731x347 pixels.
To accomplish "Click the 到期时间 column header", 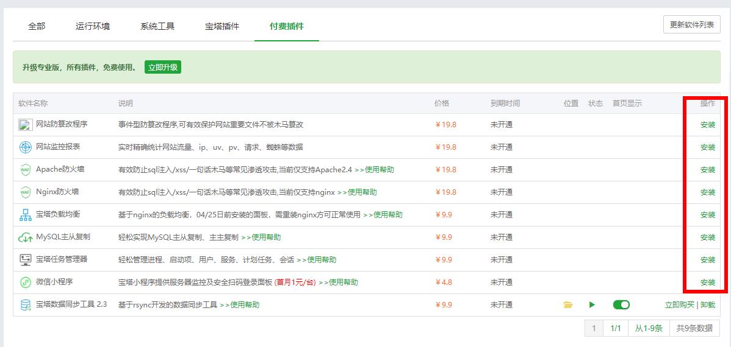I will tap(505, 103).
